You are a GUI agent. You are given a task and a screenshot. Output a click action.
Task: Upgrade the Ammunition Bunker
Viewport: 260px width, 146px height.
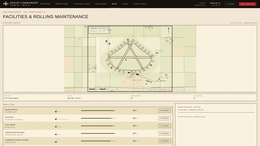[x=165, y=133]
